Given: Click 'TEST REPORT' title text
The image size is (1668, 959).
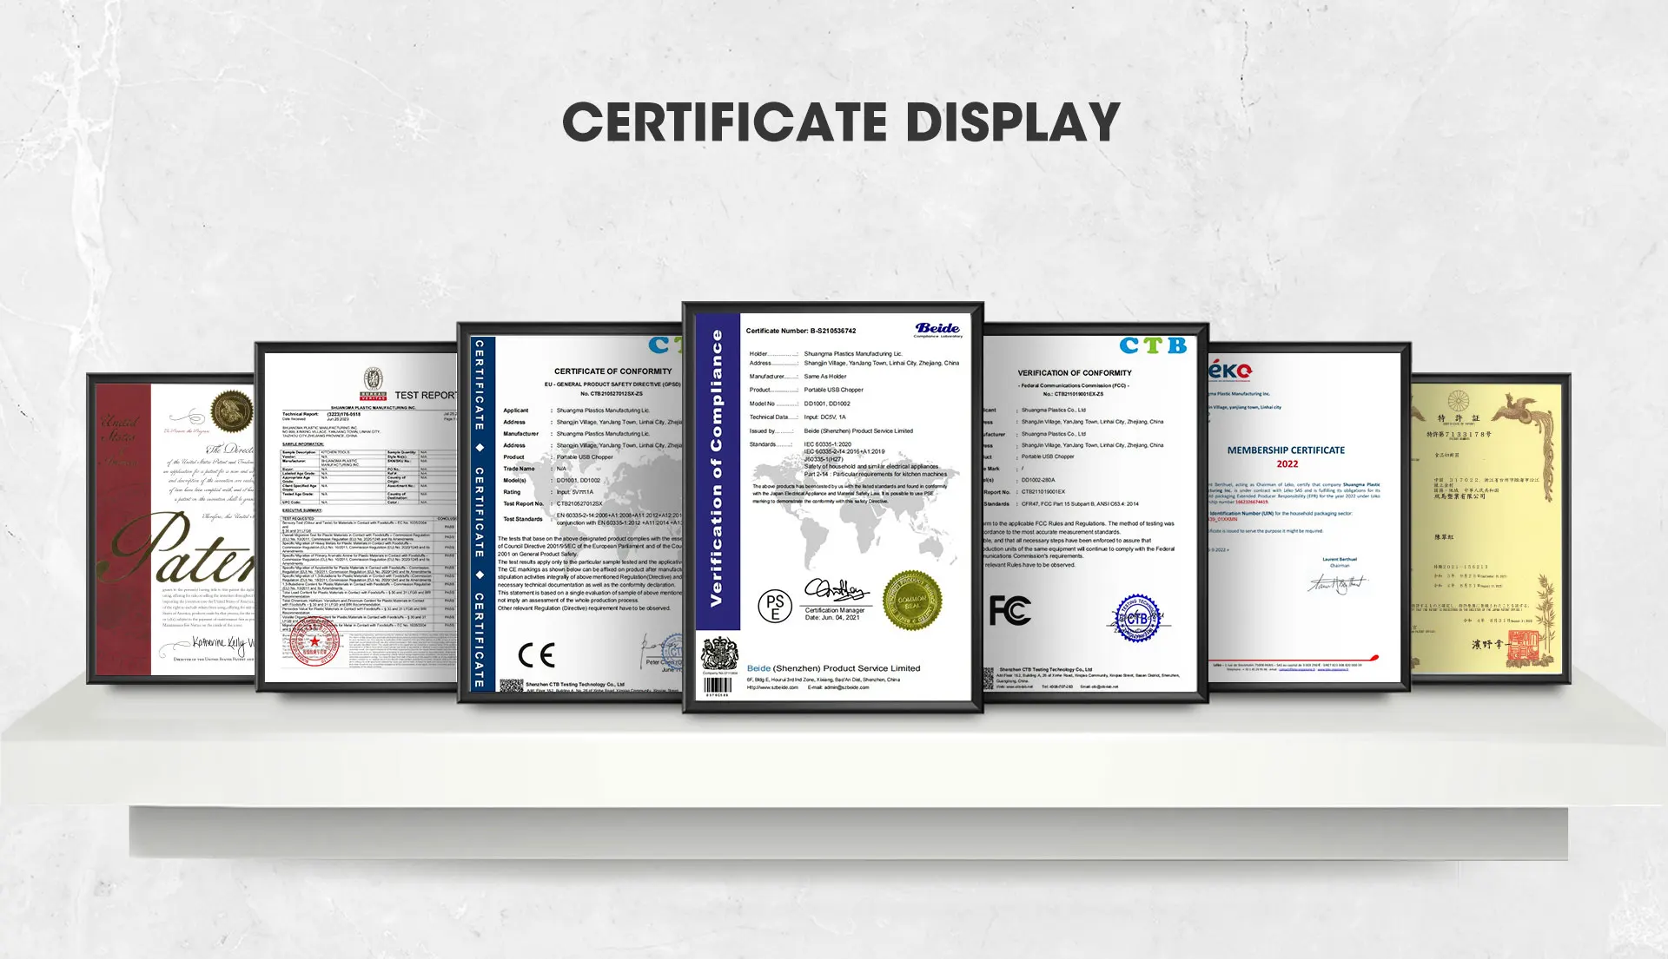Looking at the screenshot, I should point(426,395).
